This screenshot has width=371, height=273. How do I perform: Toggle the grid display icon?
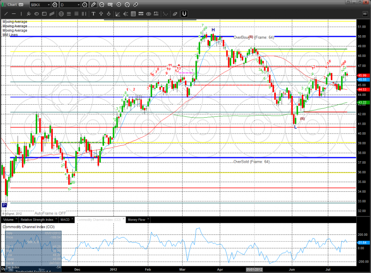click(133, 14)
